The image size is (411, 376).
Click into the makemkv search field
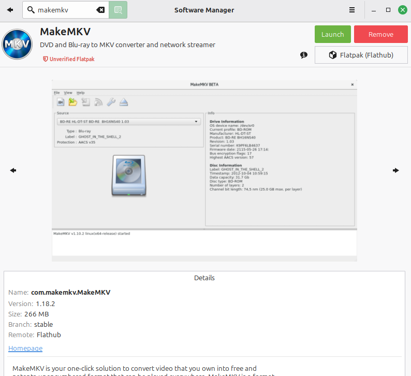point(66,10)
